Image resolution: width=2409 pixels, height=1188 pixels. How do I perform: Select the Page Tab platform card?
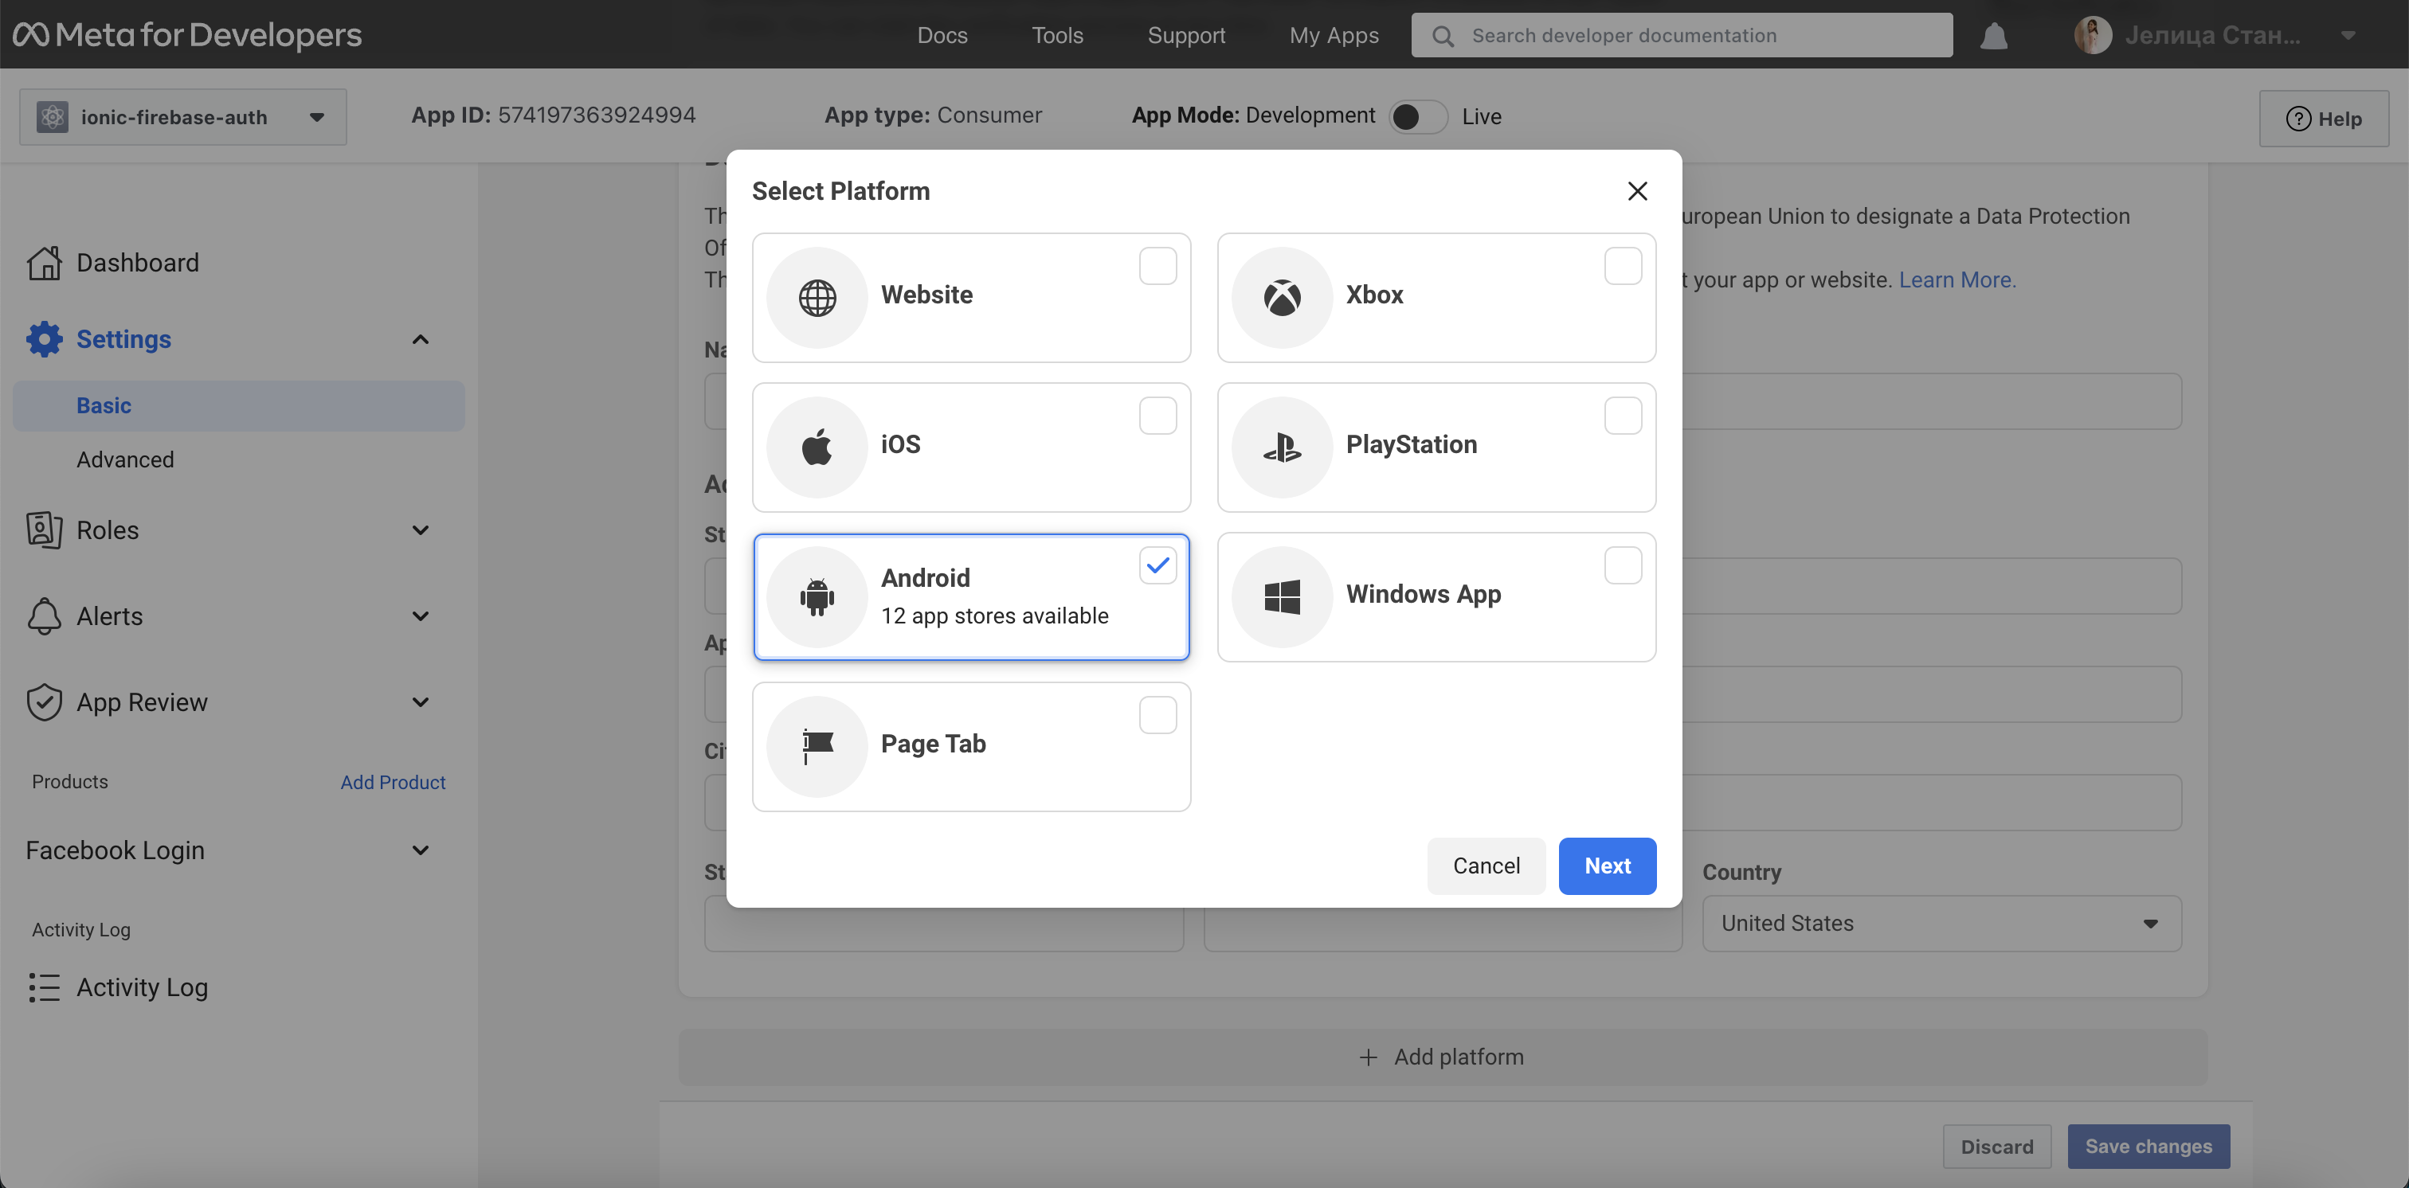(x=971, y=746)
